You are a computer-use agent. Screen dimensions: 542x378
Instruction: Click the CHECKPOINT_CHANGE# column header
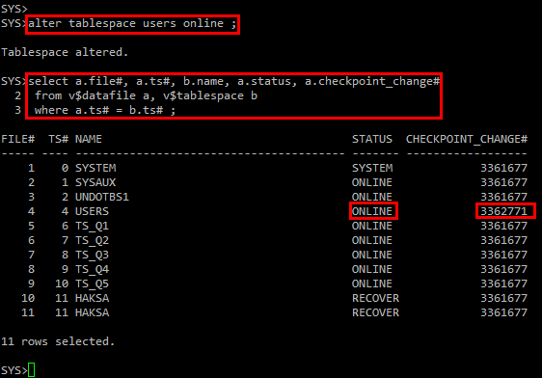(x=467, y=139)
